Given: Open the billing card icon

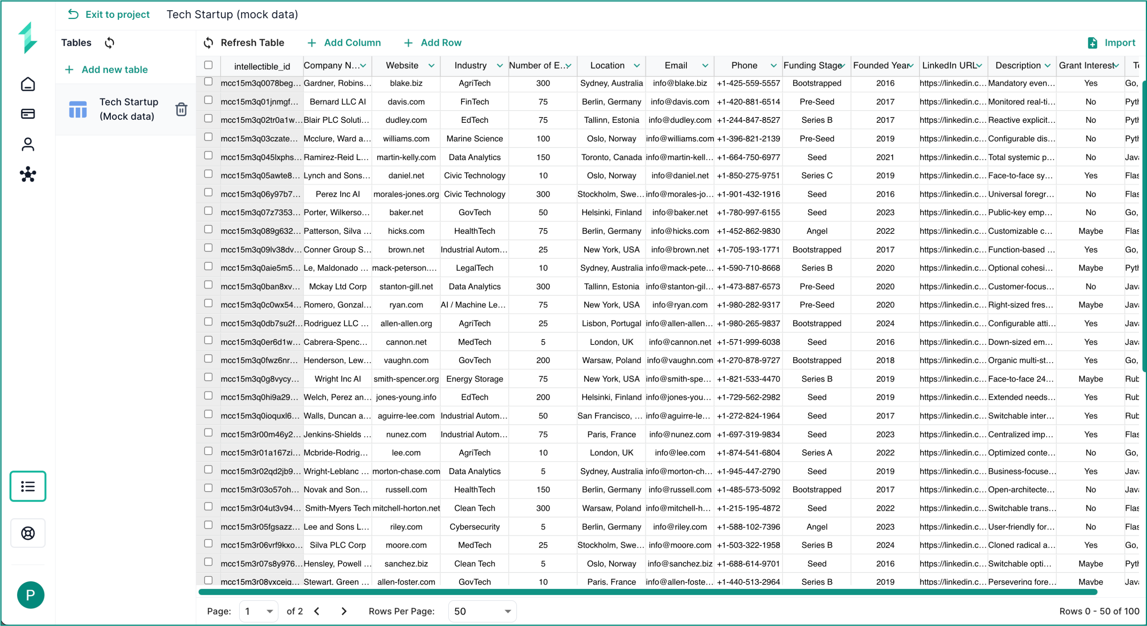Looking at the screenshot, I should (28, 114).
